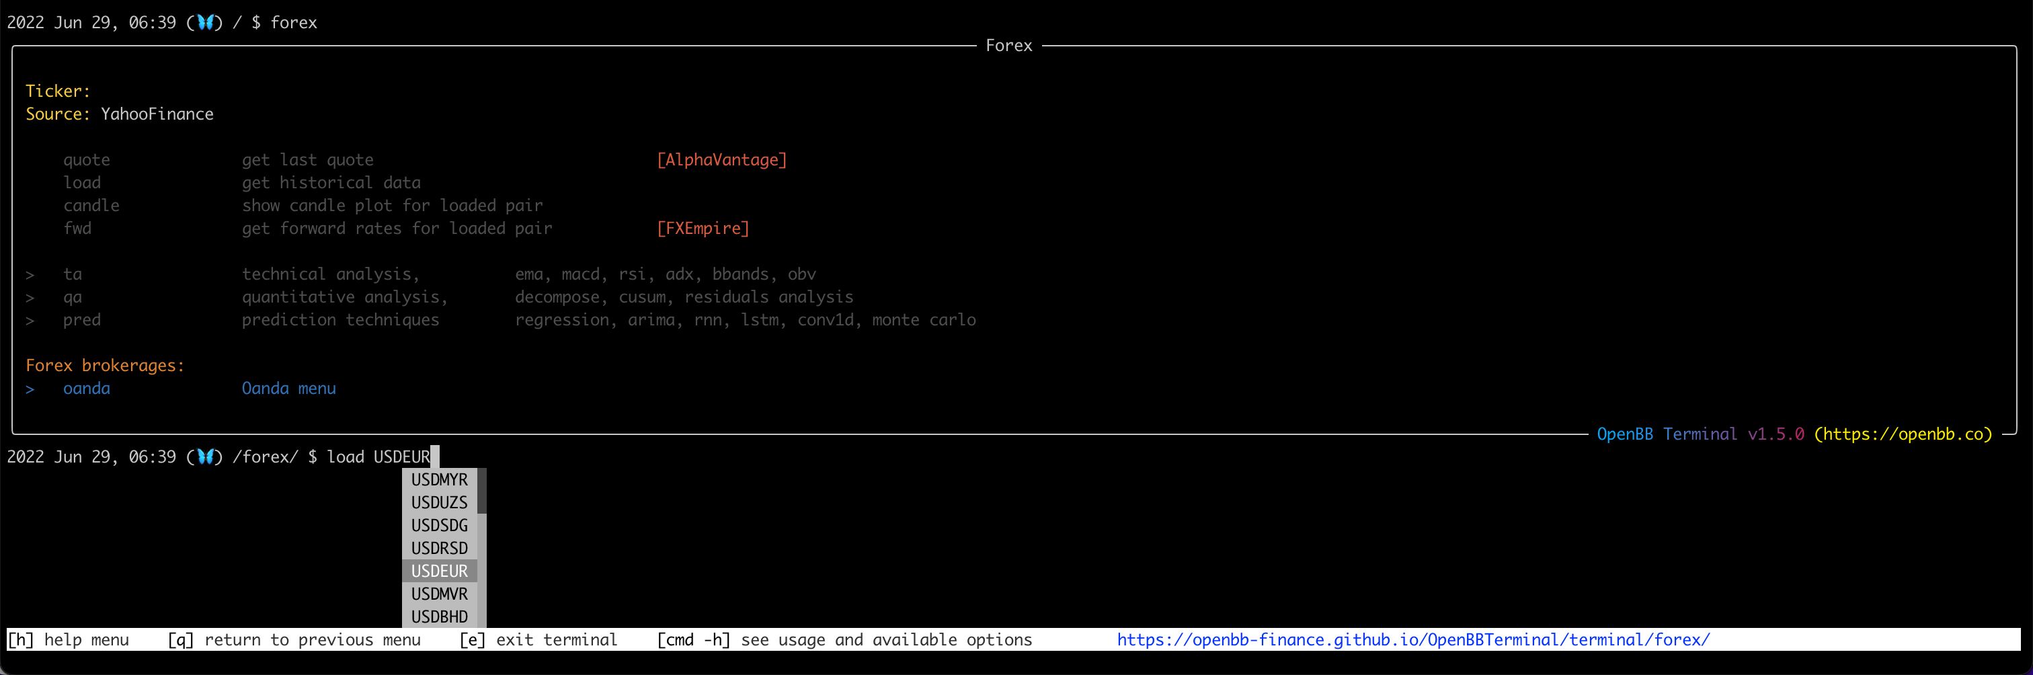Image resolution: width=2033 pixels, height=675 pixels.
Task: Click the 'ta' submenu entry
Action: click(73, 274)
